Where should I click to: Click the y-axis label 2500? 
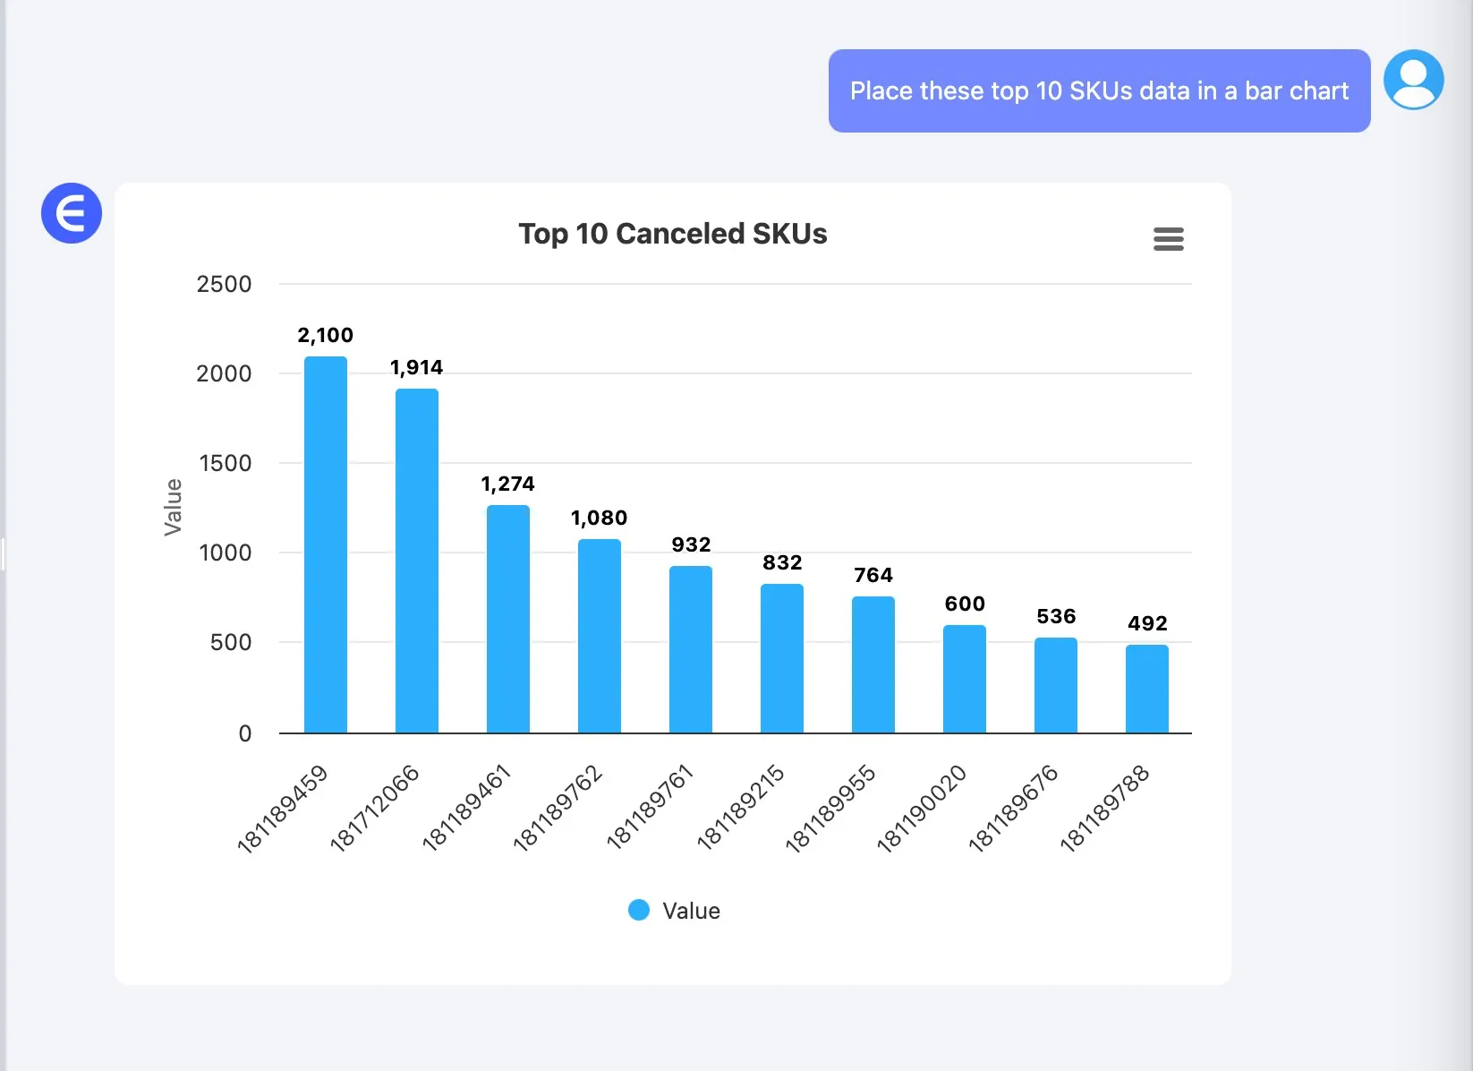226,284
